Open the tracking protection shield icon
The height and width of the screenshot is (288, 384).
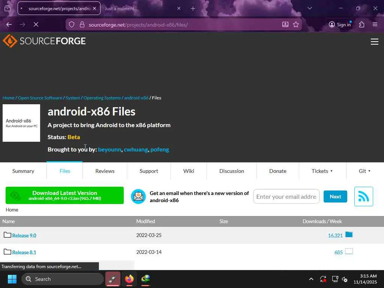click(72, 24)
